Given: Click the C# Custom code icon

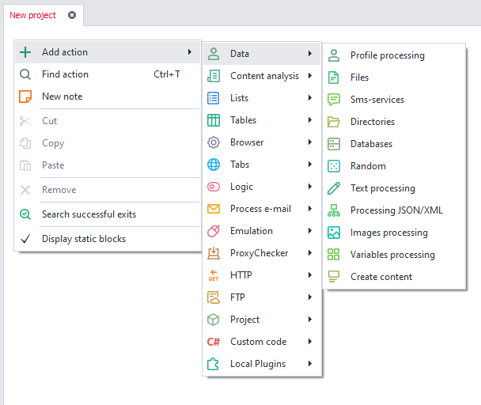Looking at the screenshot, I should pyautogui.click(x=213, y=342).
